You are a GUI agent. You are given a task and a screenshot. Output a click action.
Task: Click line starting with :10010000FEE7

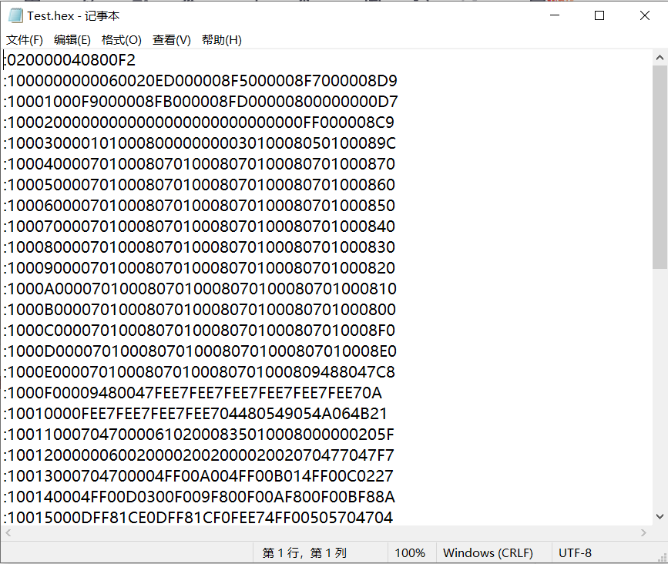tap(196, 414)
